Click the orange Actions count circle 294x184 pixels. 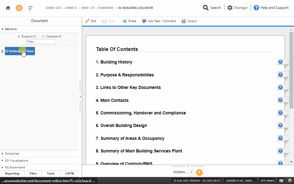coord(199,172)
